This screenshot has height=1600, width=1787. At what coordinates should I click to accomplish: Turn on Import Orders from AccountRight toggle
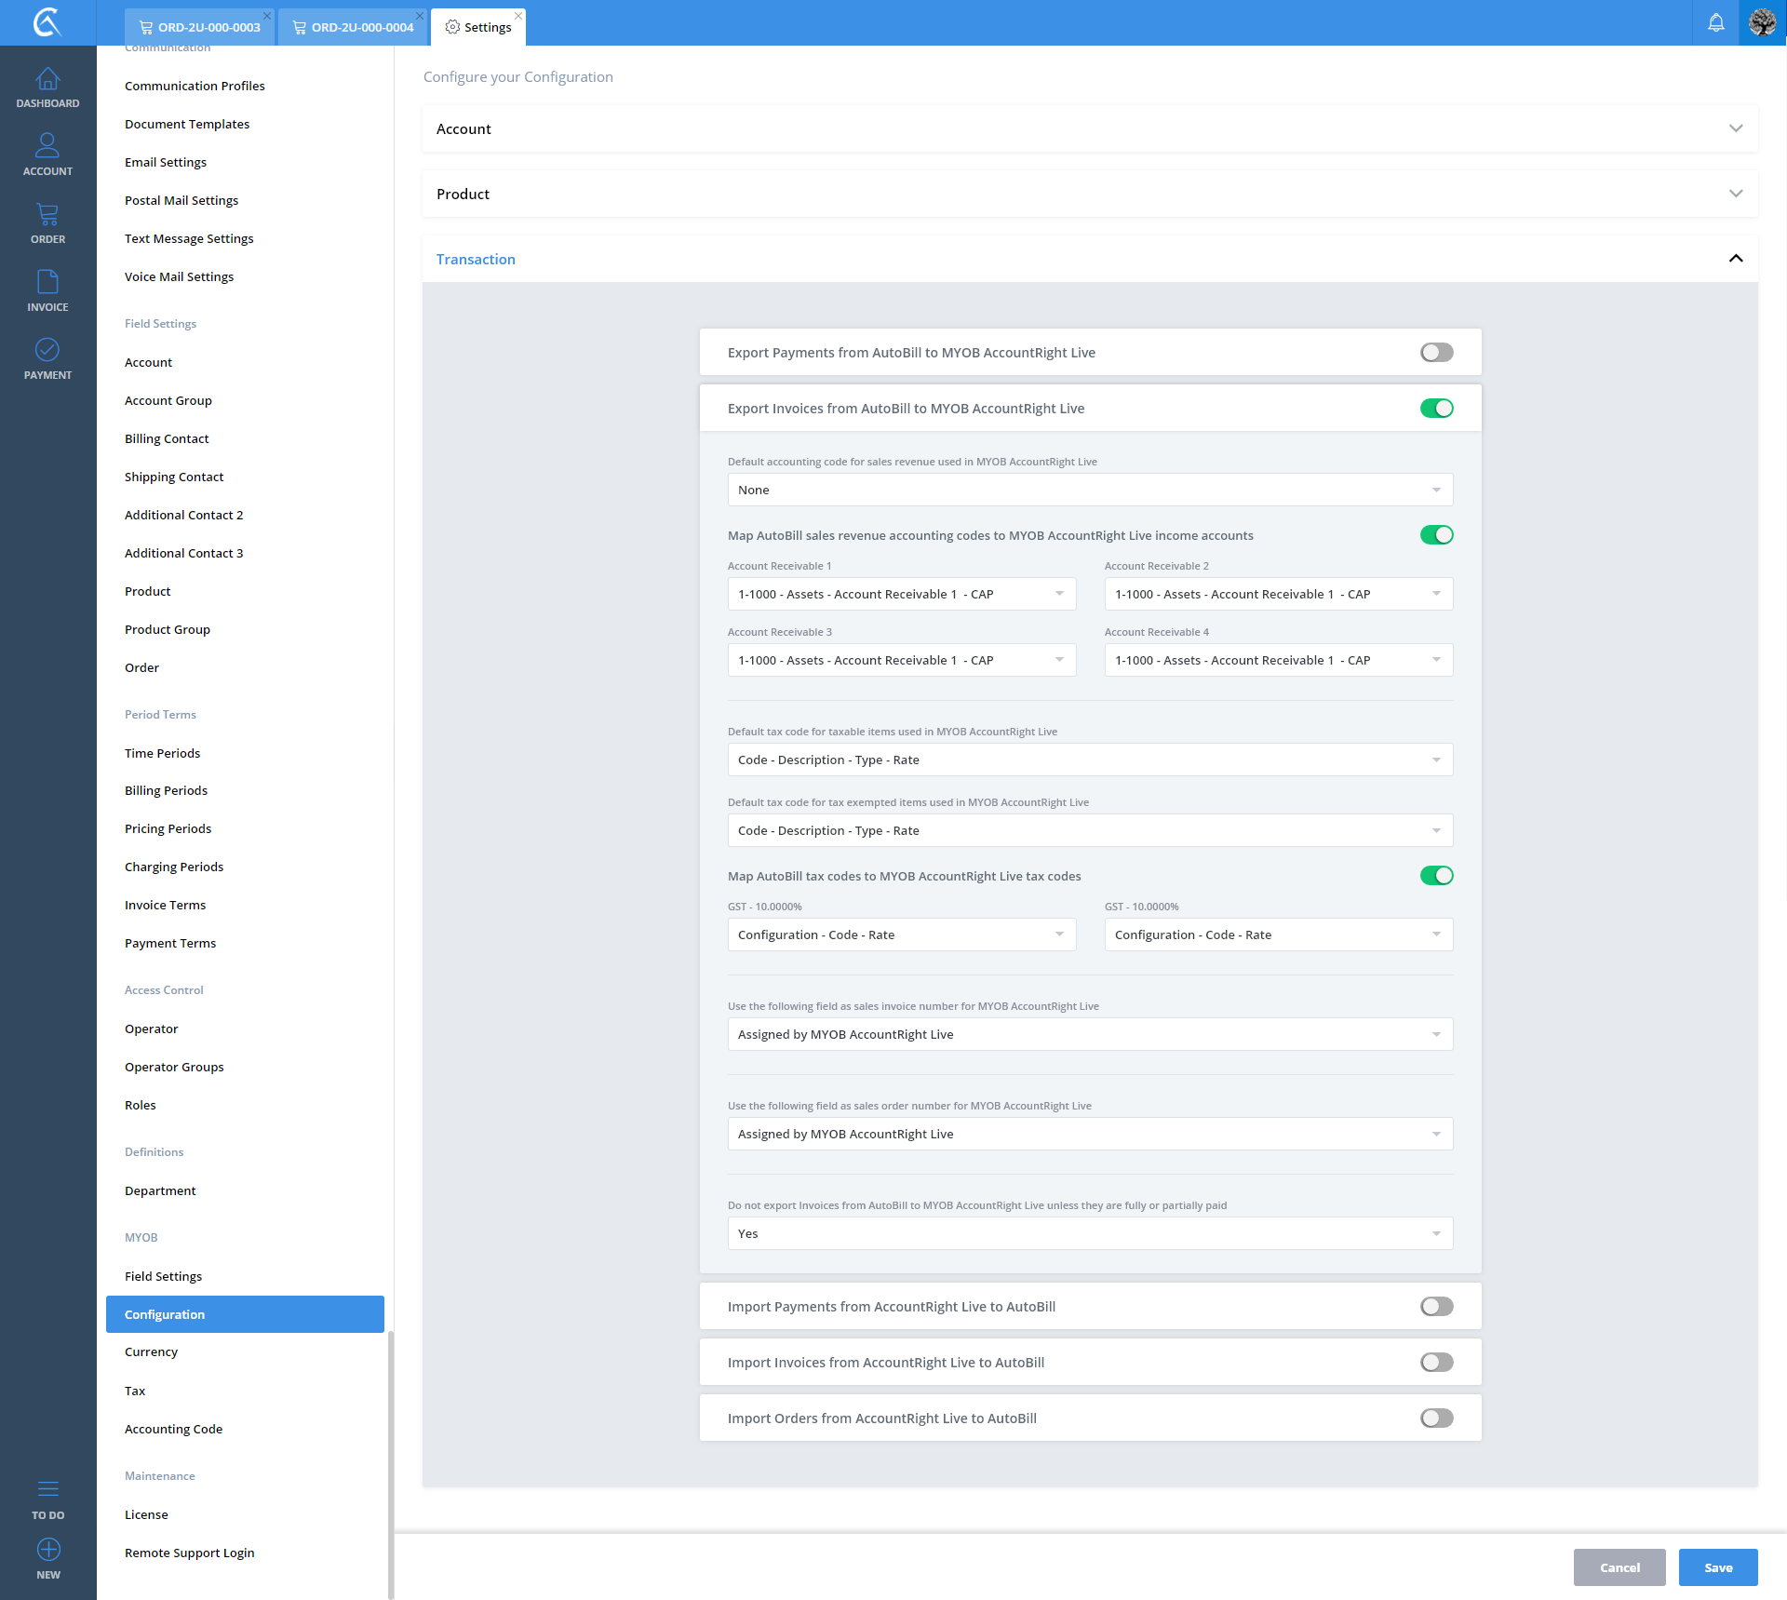click(1436, 1418)
